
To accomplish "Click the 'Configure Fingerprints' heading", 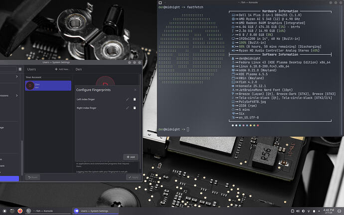I will [93, 90].
